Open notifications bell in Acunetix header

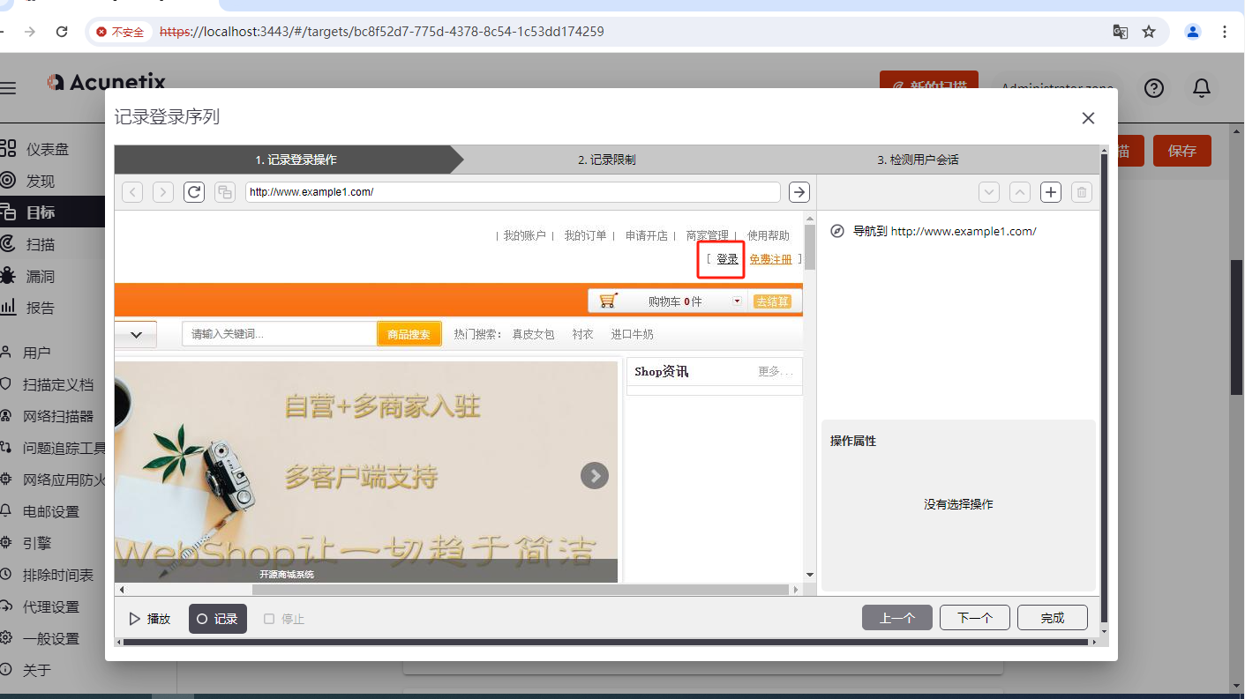(1202, 87)
